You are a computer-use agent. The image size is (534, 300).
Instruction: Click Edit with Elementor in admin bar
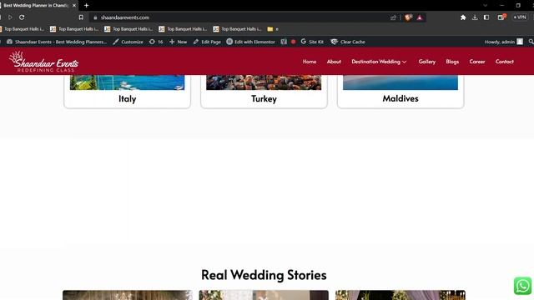[x=250, y=42]
